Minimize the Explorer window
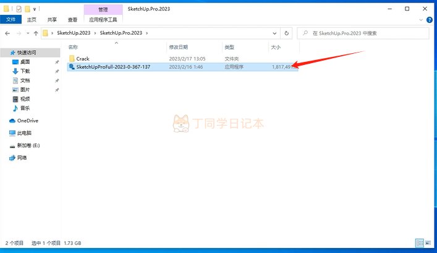 [x=389, y=9]
